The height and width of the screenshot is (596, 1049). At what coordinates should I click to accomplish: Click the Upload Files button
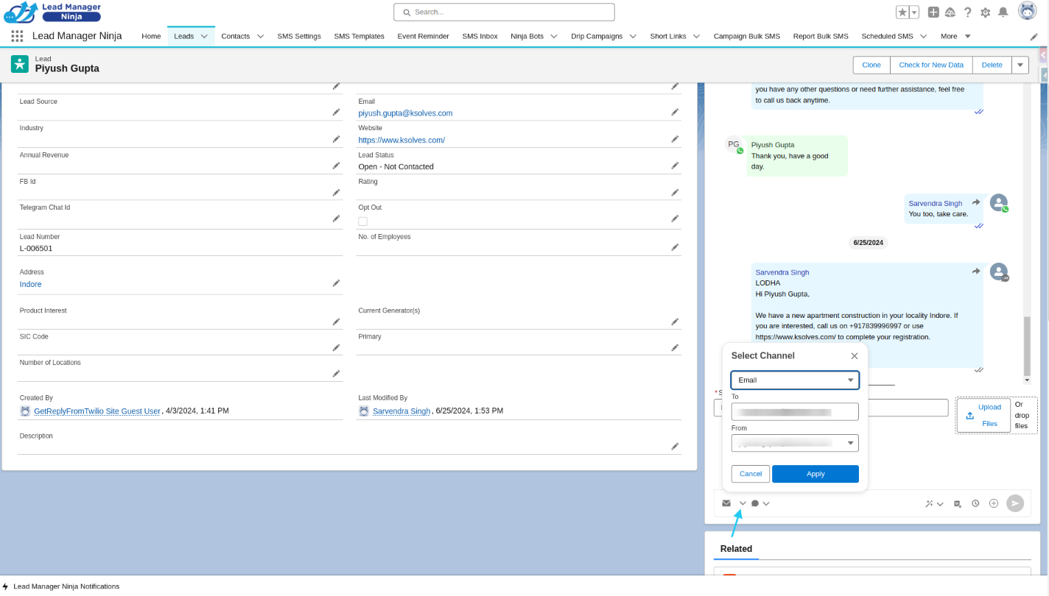click(x=983, y=415)
